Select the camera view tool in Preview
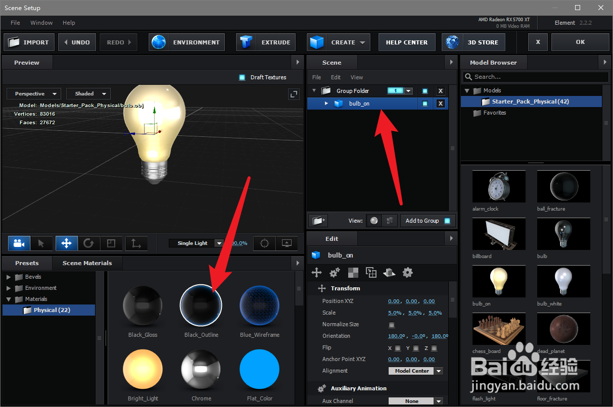The width and height of the screenshot is (613, 407). click(x=19, y=243)
